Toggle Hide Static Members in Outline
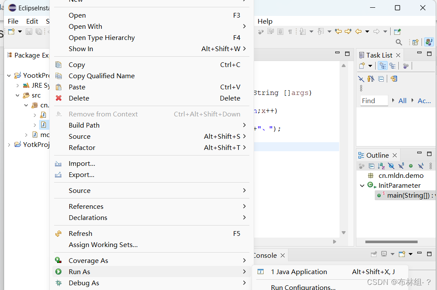437x290 pixels. click(x=401, y=166)
